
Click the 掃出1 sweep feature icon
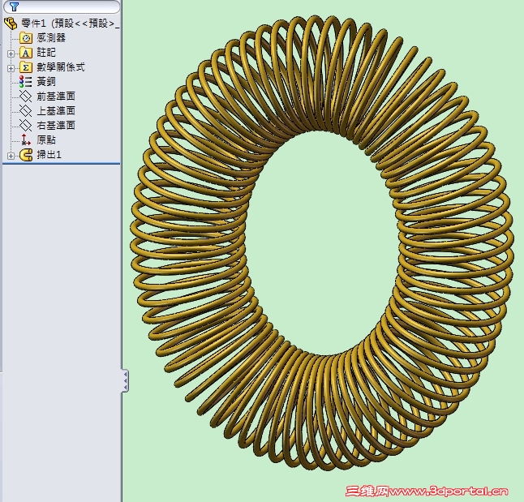26,155
